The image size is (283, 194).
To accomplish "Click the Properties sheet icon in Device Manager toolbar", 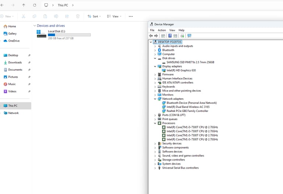I will pyautogui.click(x=175, y=36).
